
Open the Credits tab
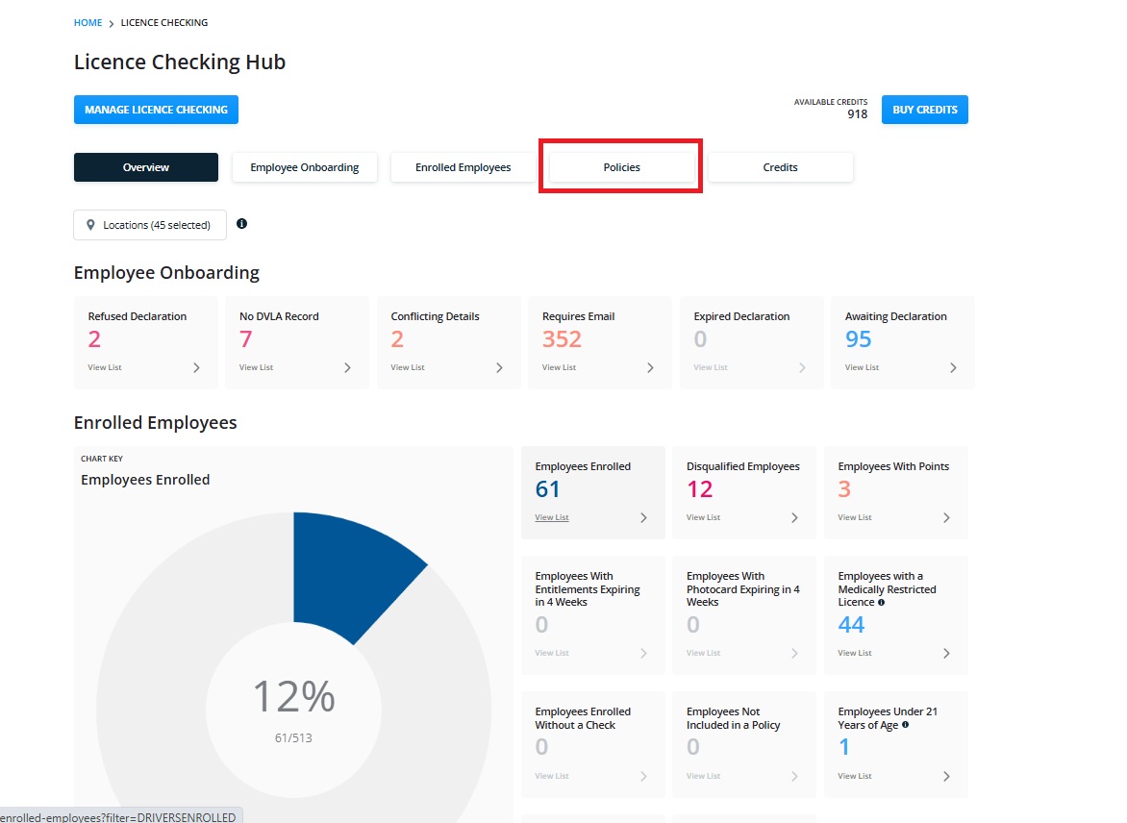point(780,167)
